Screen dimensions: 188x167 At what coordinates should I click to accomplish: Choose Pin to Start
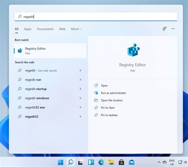[107, 108]
